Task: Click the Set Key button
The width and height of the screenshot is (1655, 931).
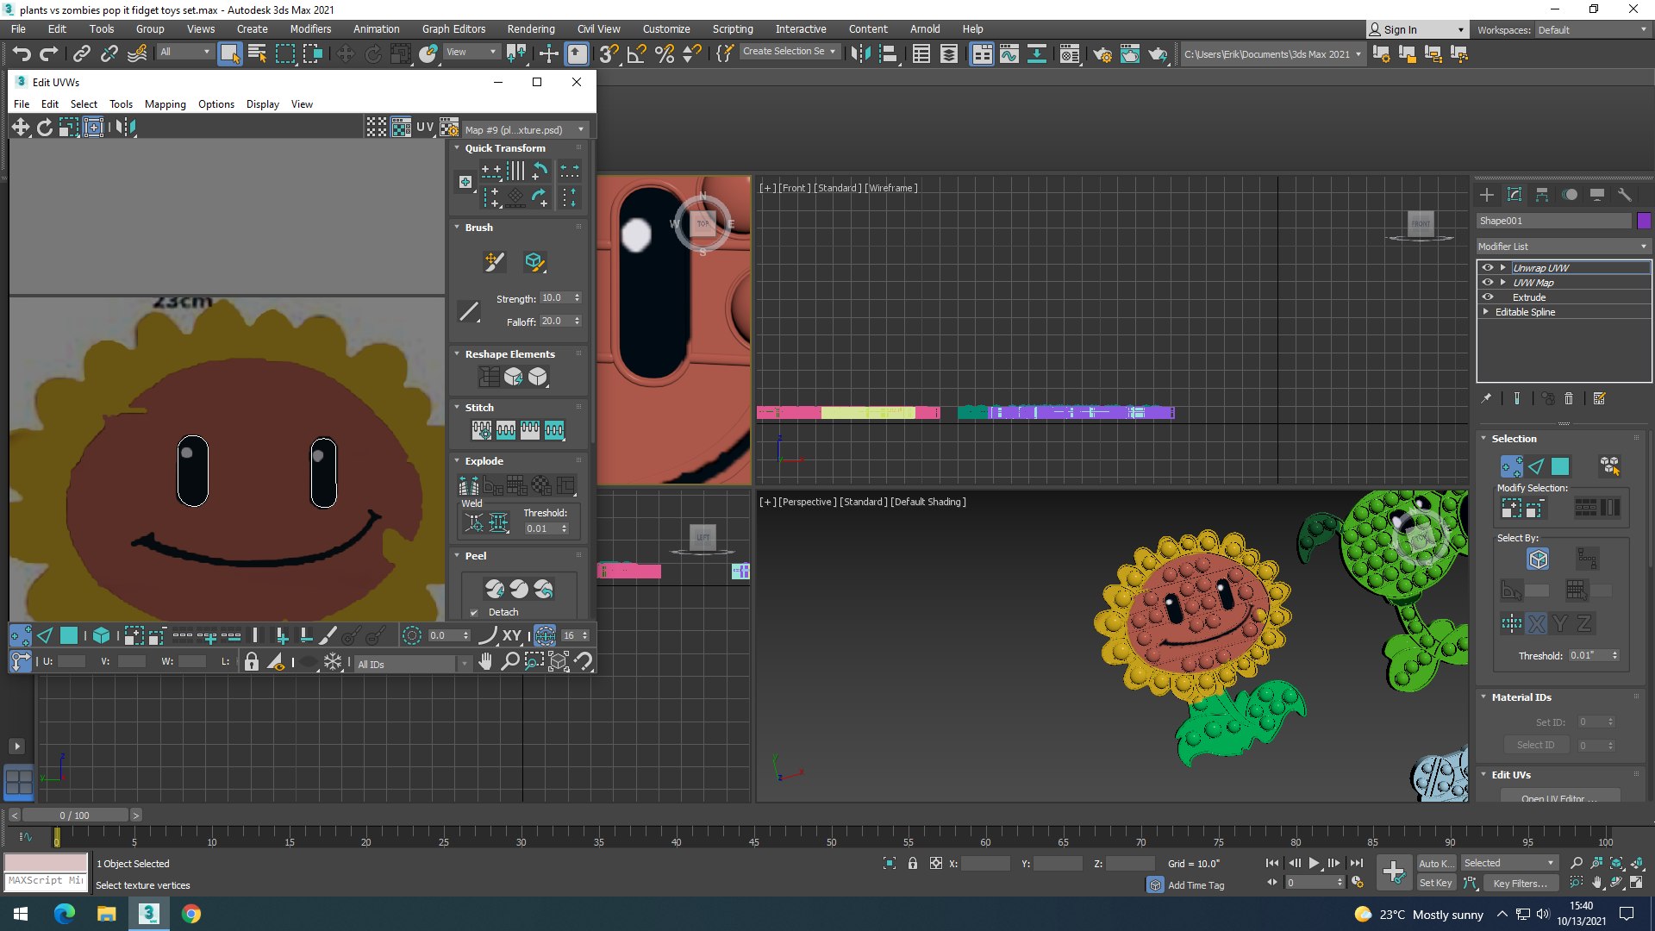Action: coord(1435,883)
